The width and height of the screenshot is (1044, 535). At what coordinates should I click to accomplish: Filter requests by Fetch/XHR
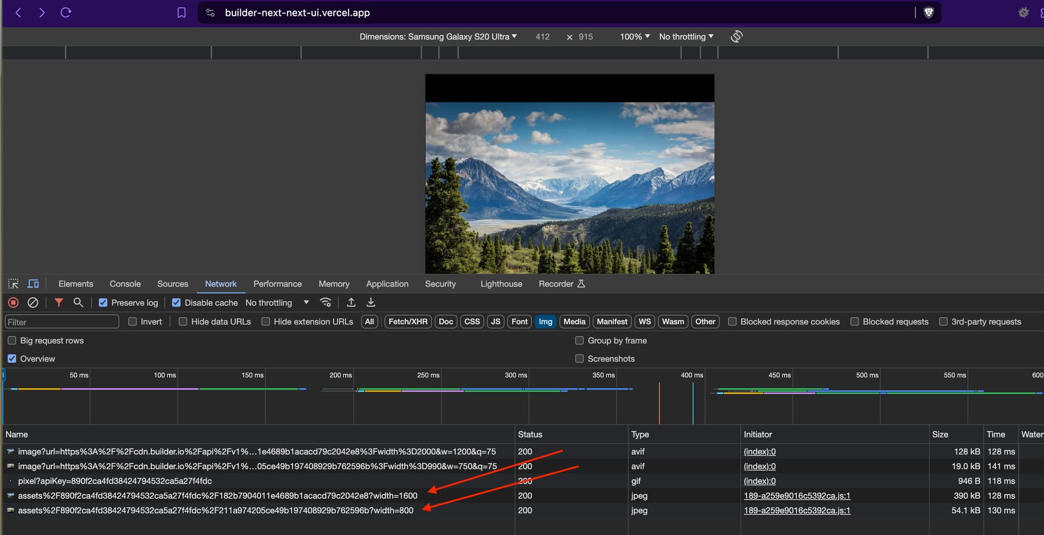[x=408, y=322]
